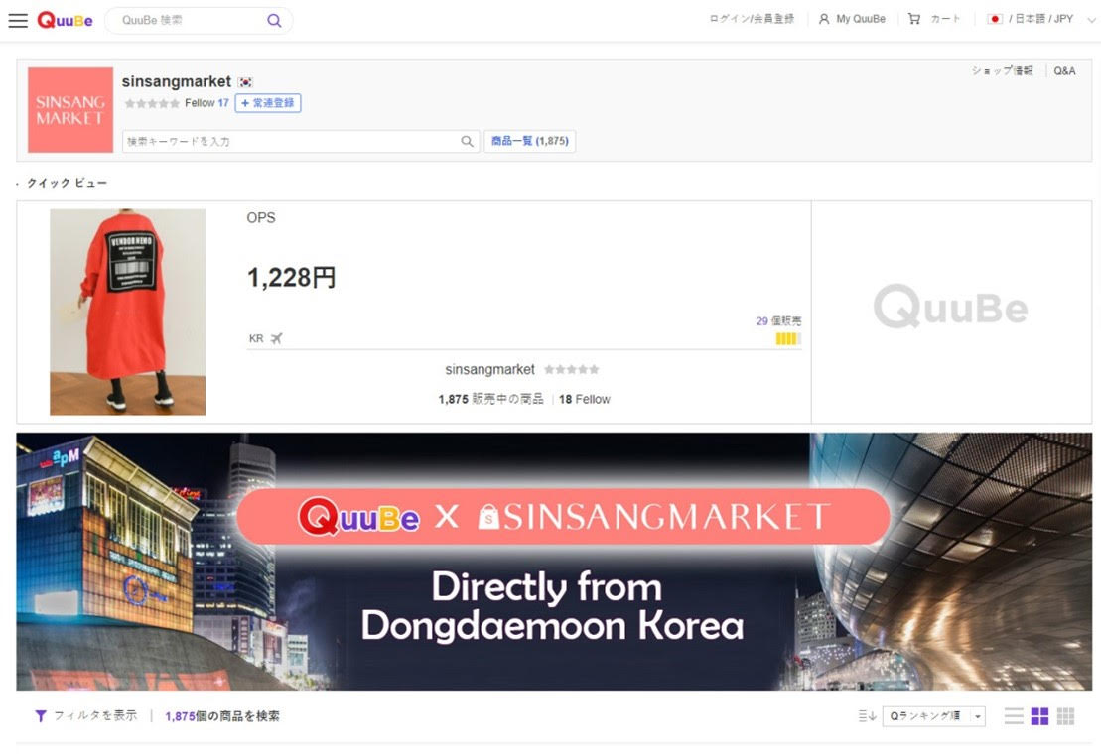1101x756 pixels.
Task: Click seller star rating in quick view
Action: pyautogui.click(x=572, y=369)
